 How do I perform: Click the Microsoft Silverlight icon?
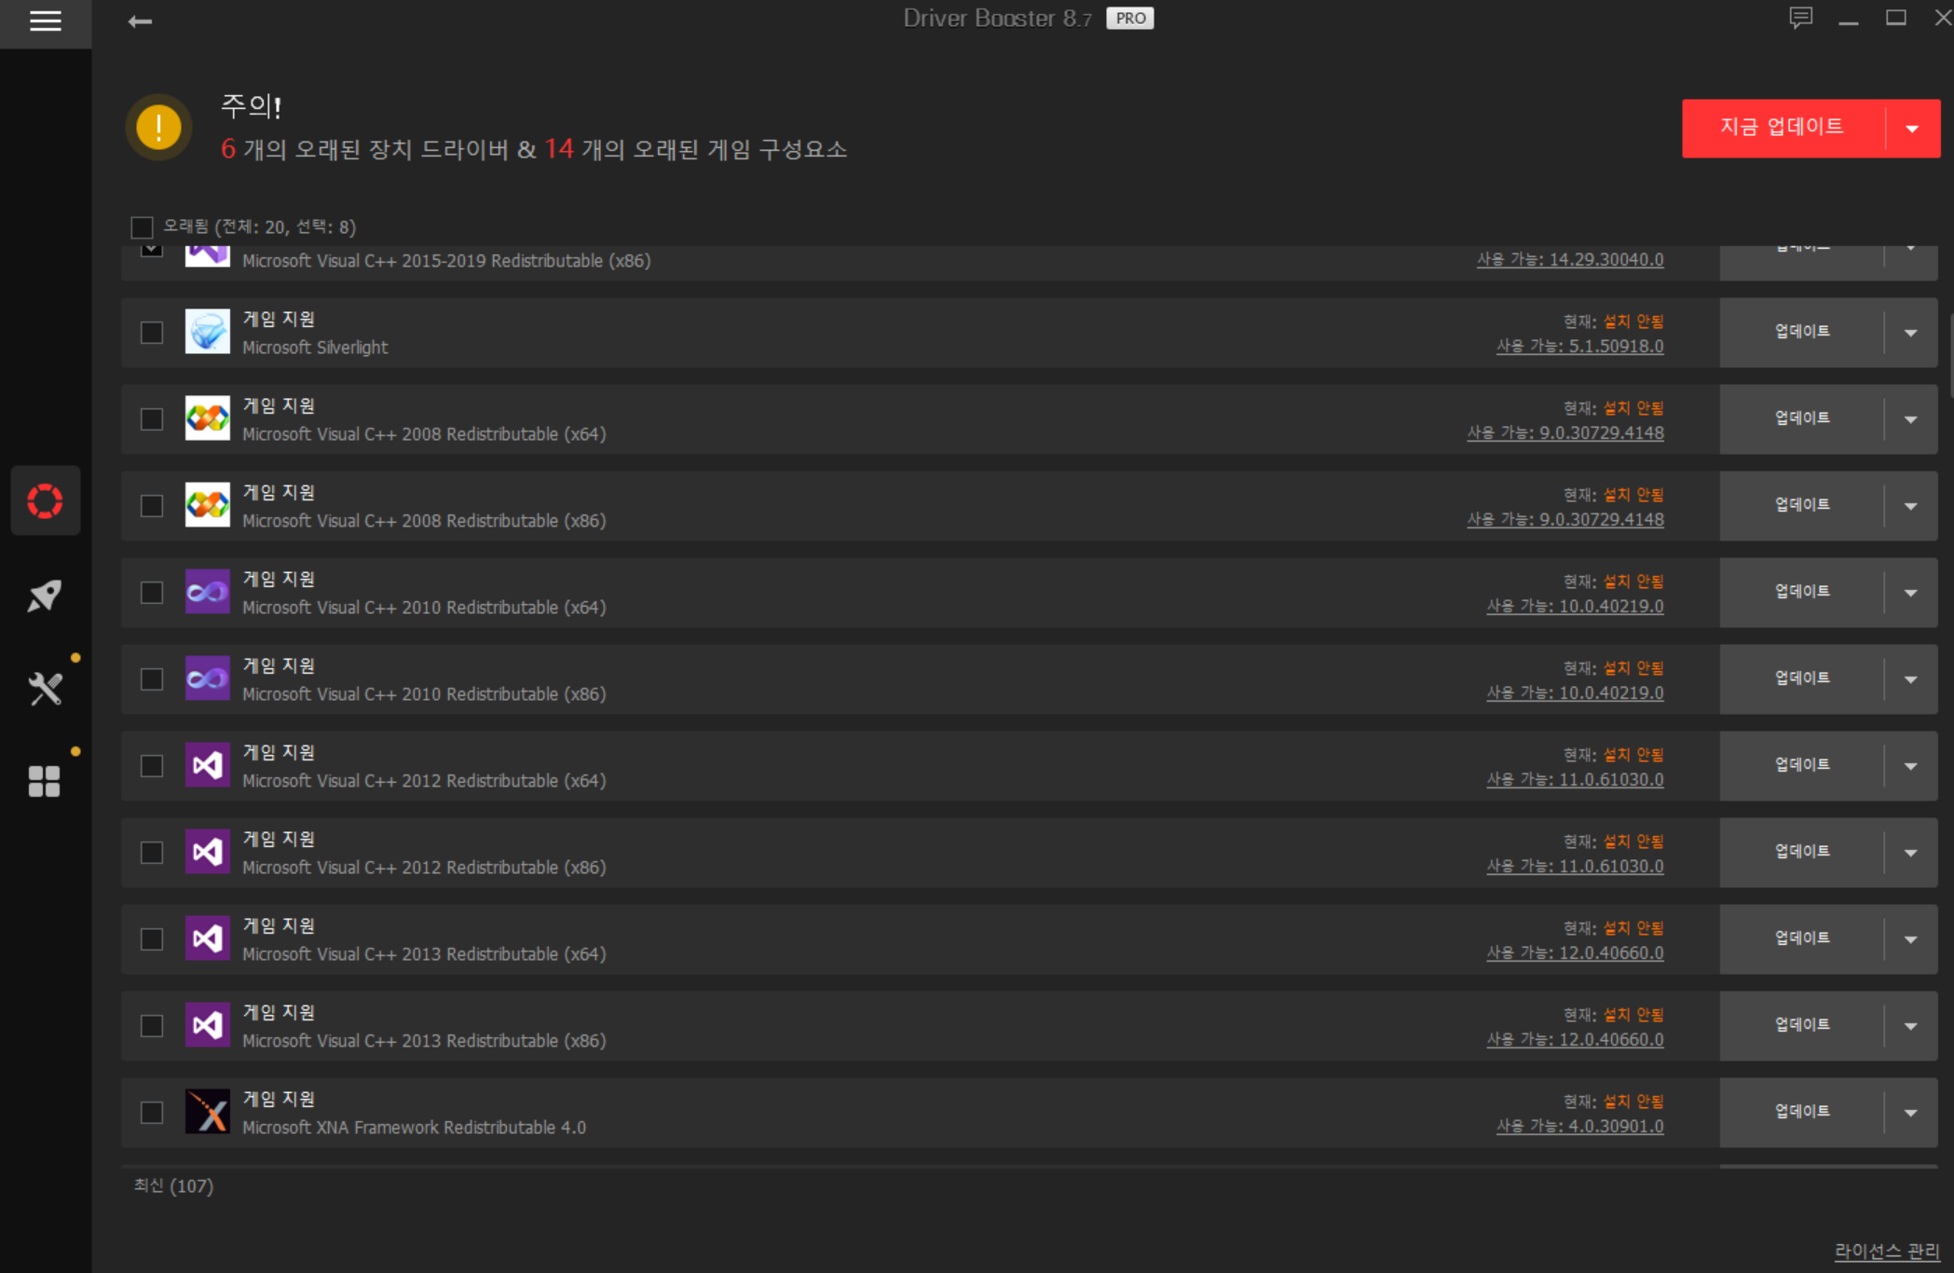(207, 332)
